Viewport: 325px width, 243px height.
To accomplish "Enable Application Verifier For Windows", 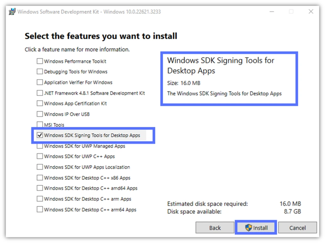I will pyautogui.click(x=40, y=82).
